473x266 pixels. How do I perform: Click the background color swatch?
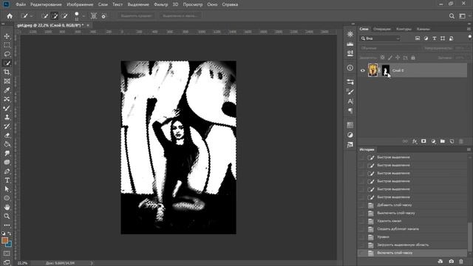click(9, 244)
